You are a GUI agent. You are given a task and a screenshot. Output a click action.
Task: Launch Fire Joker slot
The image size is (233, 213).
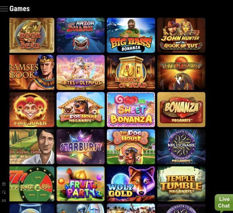pyautogui.click(x=32, y=110)
